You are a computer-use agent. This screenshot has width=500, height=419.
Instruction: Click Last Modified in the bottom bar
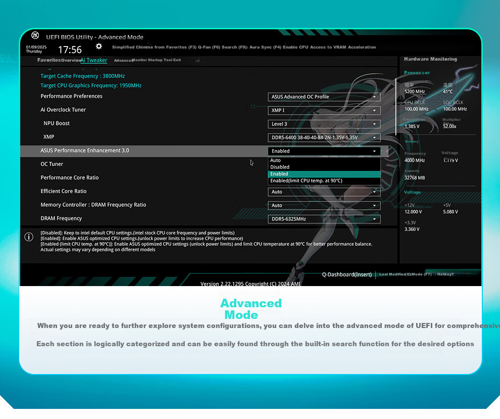pos(392,274)
